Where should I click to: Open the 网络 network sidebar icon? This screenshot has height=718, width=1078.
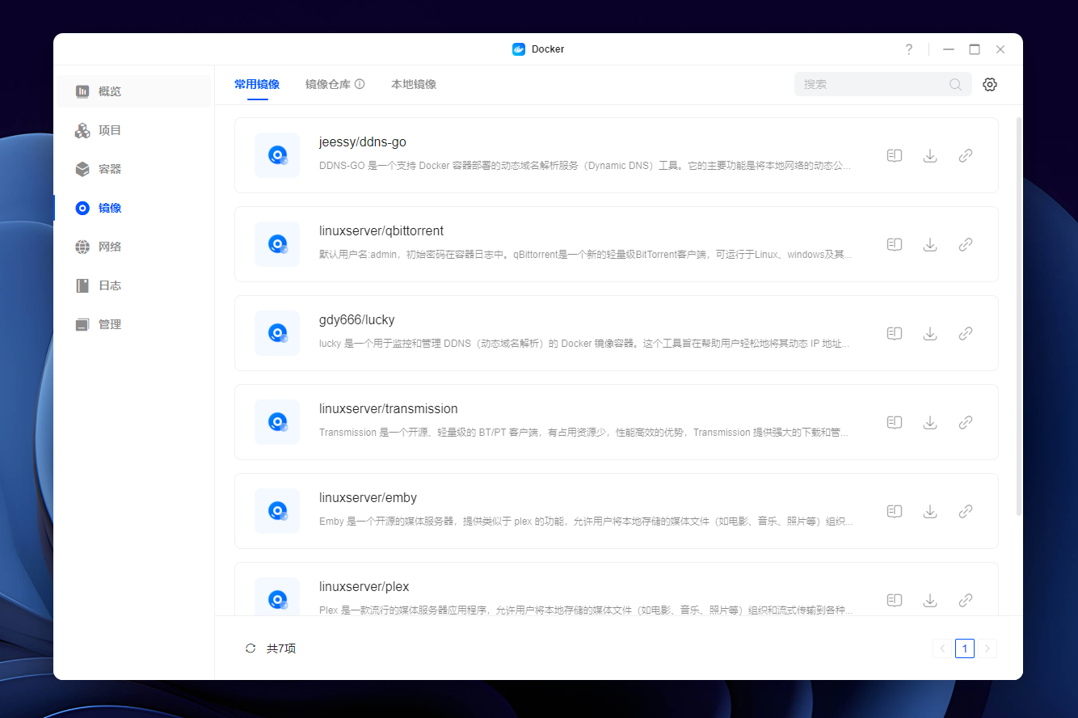click(x=82, y=247)
